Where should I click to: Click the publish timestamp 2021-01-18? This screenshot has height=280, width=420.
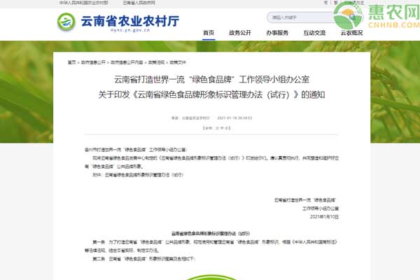pos(234,118)
